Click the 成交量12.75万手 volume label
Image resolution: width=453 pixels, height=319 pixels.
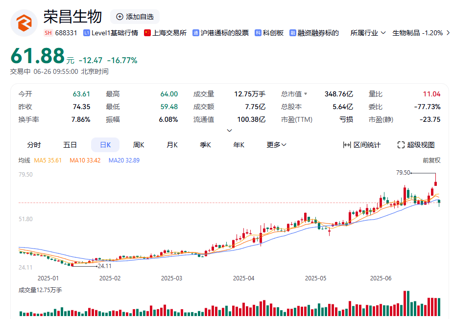[x=40, y=290]
